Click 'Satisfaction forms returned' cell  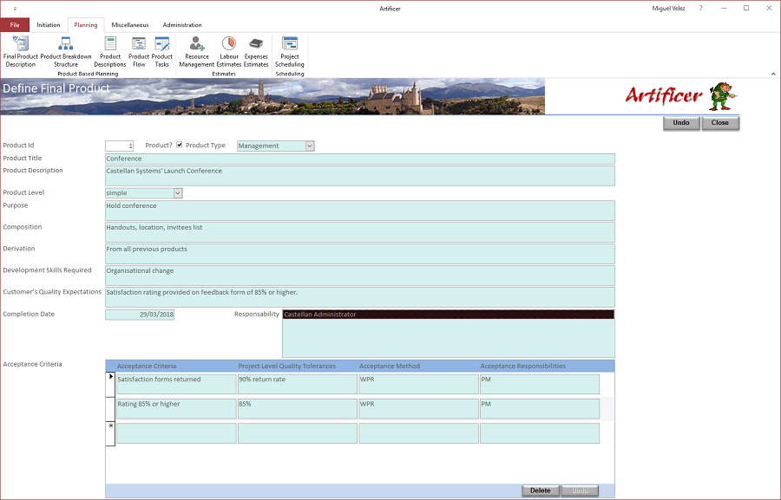(176, 384)
